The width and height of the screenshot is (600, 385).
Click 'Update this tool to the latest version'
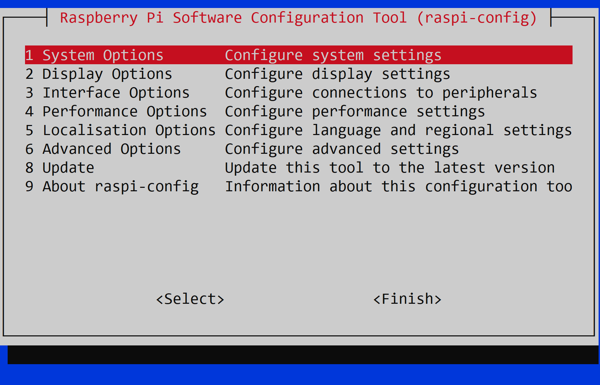pyautogui.click(x=390, y=168)
